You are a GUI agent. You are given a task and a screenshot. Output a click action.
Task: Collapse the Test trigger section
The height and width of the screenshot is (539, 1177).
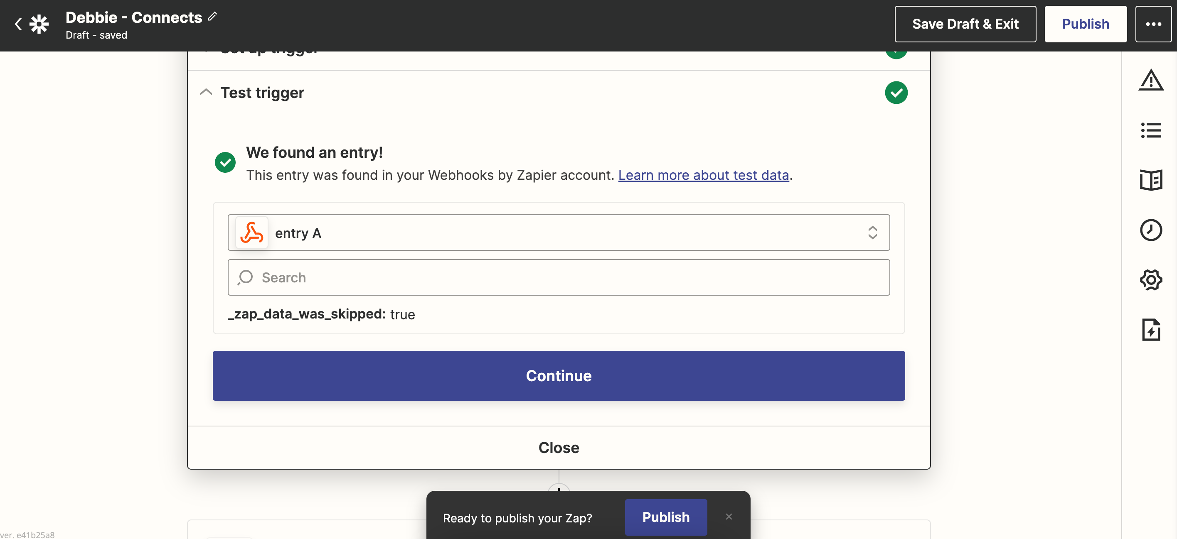[206, 93]
